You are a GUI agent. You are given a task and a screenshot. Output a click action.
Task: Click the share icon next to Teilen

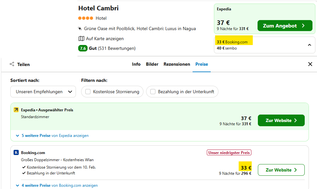(12, 64)
